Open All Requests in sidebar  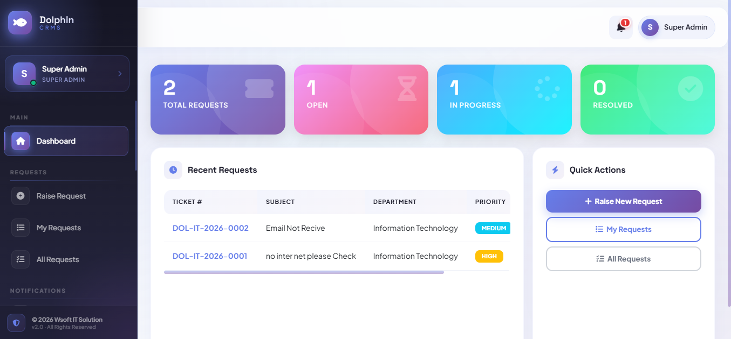pos(66,259)
